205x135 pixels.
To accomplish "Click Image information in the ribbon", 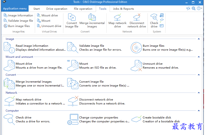I will (x=18, y=15).
